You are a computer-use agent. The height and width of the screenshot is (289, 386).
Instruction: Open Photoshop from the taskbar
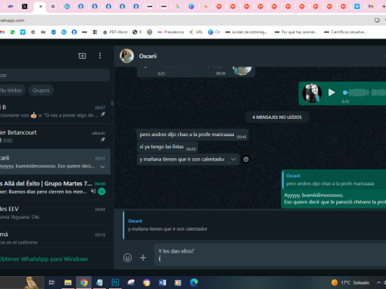point(115,282)
